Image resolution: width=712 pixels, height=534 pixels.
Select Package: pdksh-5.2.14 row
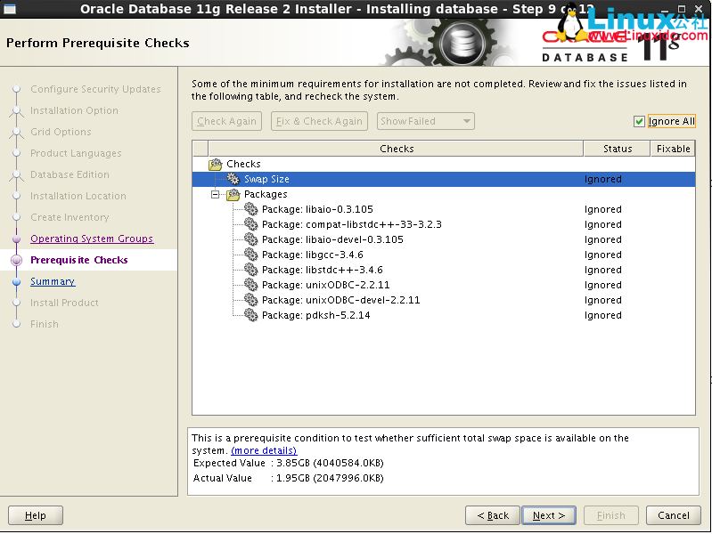[444, 315]
